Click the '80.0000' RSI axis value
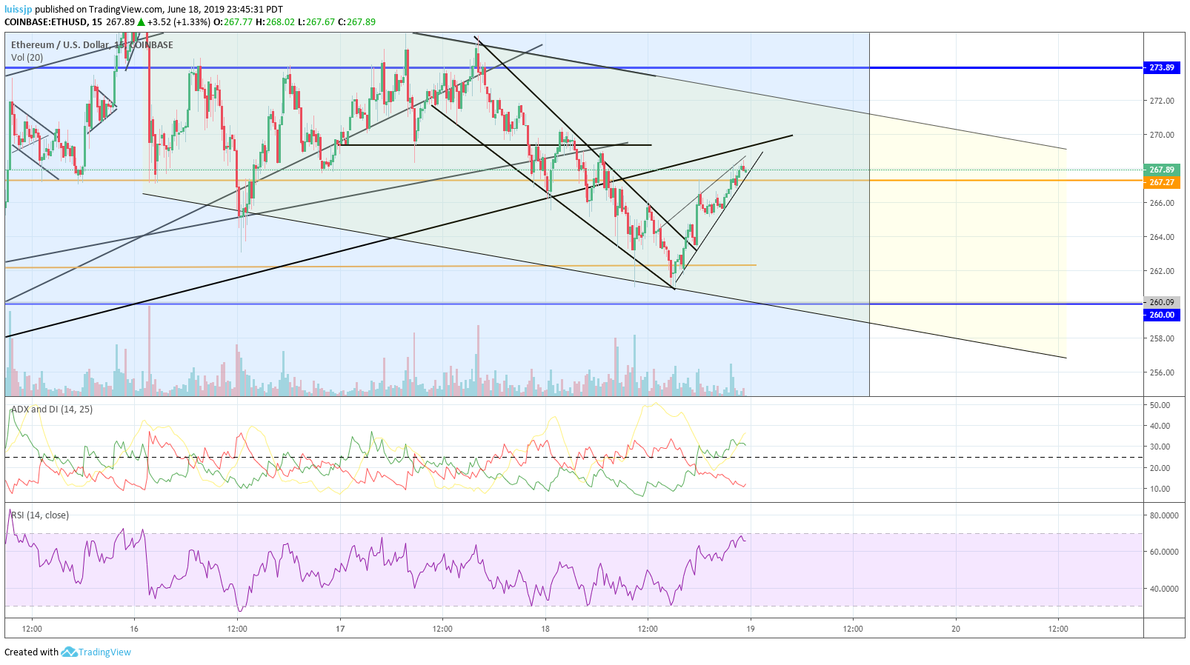 click(1164, 515)
